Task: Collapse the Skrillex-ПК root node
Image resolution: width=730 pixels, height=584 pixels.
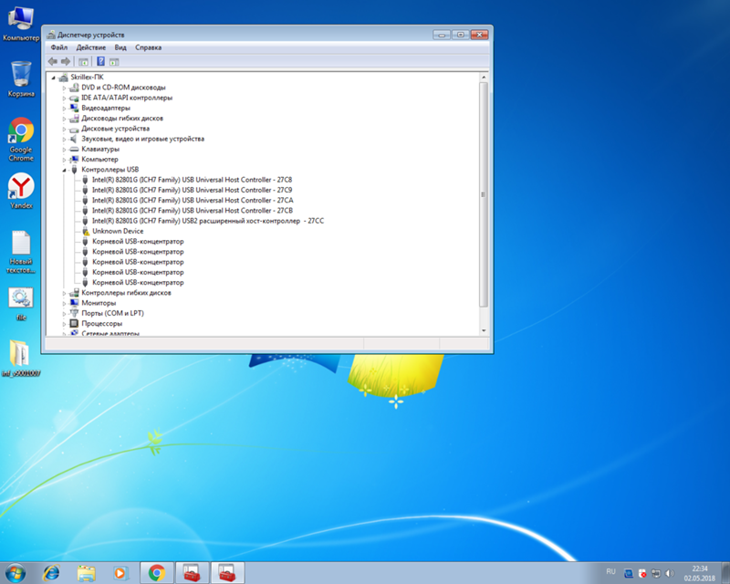Action: pos(54,78)
